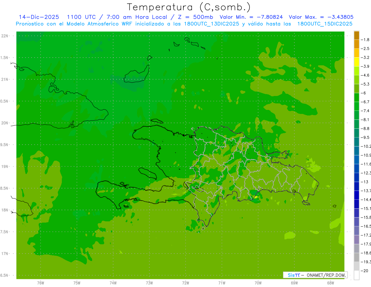
Task: Click the '-7.4' legend value
Action: 365,111
